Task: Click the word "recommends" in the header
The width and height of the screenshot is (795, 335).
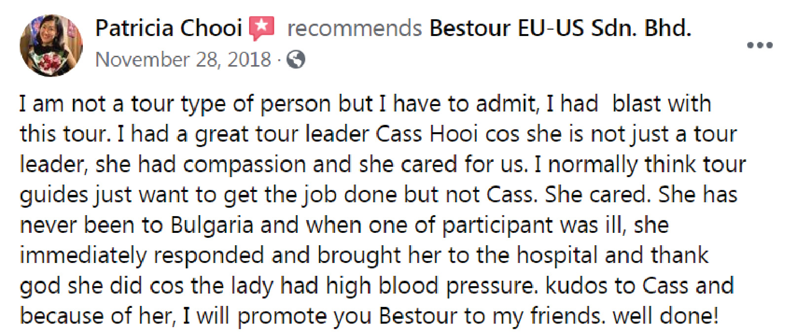Action: pyautogui.click(x=355, y=29)
